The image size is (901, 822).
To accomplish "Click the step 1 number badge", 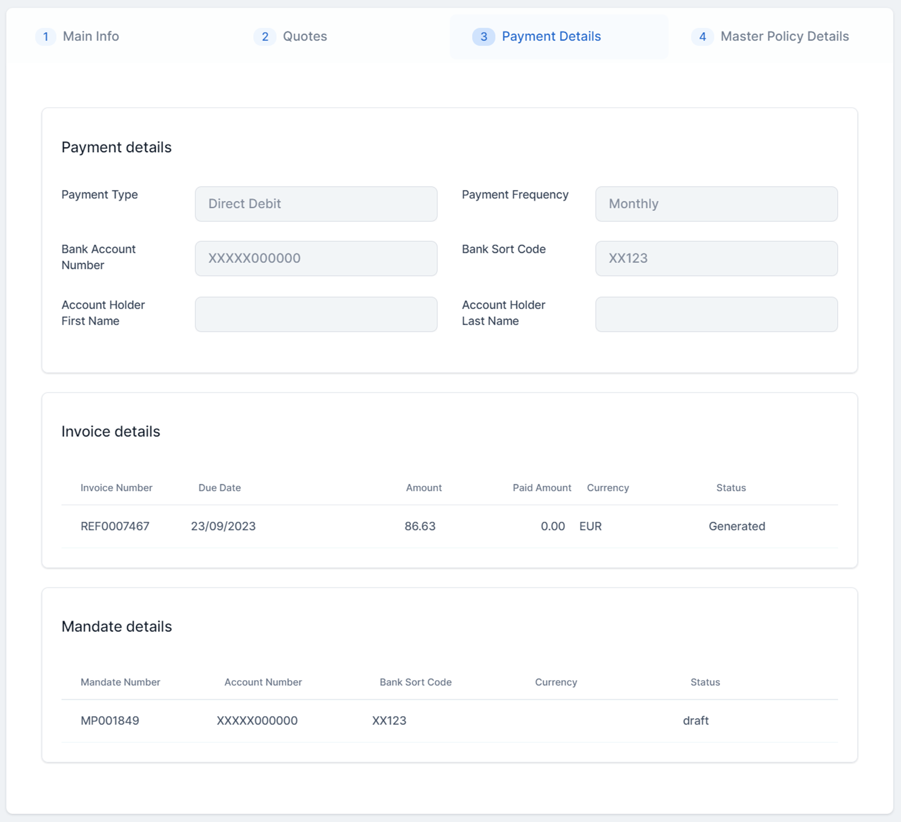I will [46, 37].
